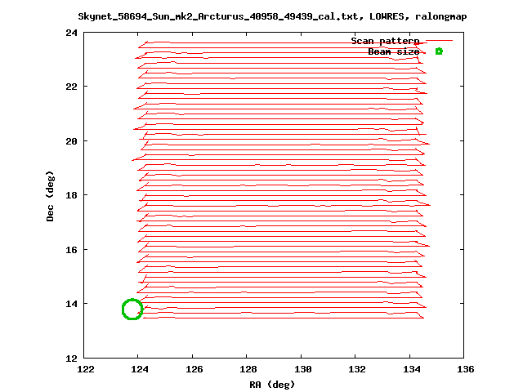Click the x-axis tick label 126
This screenshot has width=523, height=392.
click(x=194, y=369)
